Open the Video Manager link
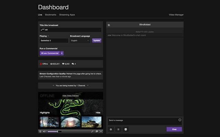 [176, 15]
